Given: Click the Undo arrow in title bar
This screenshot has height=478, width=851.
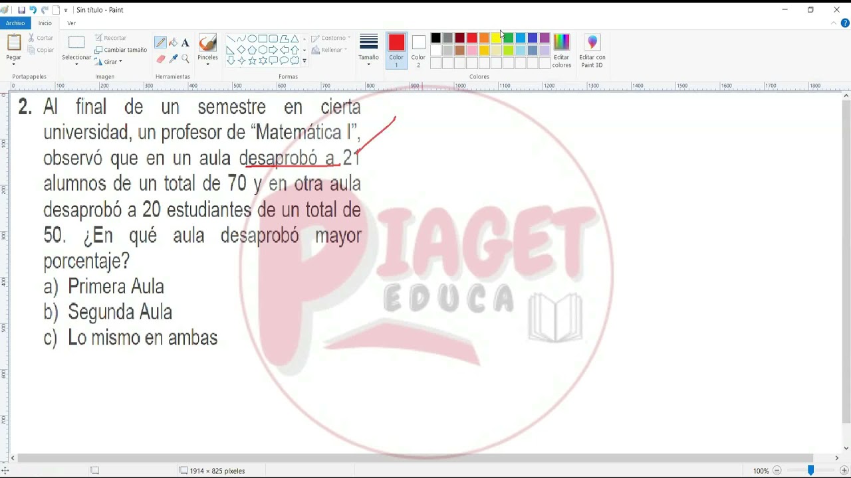Looking at the screenshot, I should (x=33, y=10).
